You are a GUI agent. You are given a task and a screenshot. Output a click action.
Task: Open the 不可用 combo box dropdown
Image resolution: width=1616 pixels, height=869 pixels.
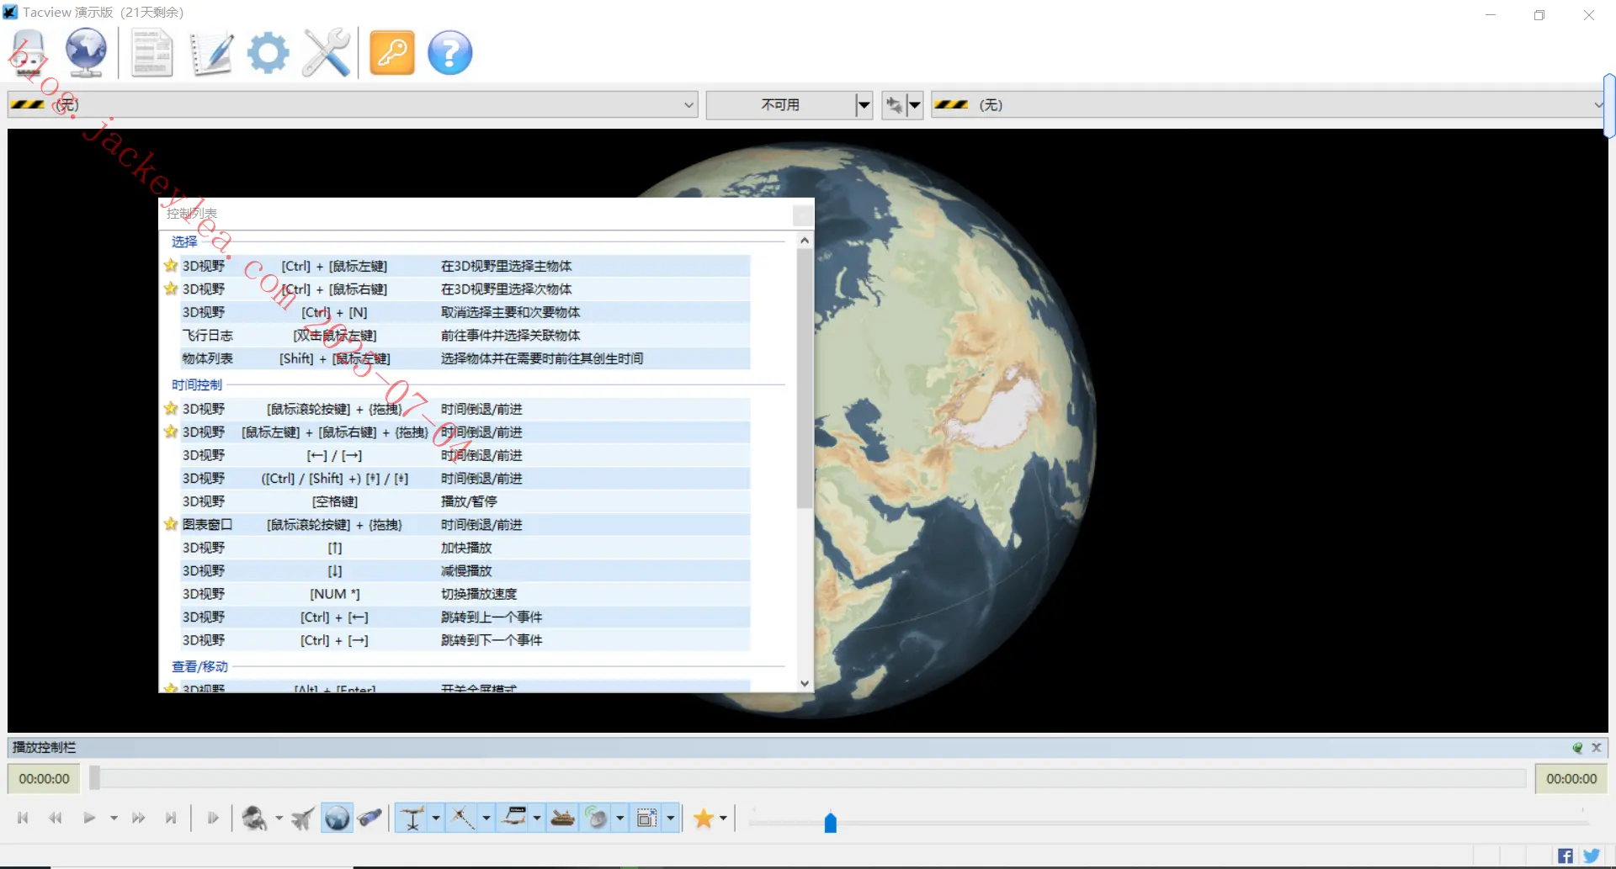[x=863, y=105]
